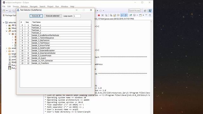
Task: Select Sample_8_ImportanceIndicator row
Action: [56, 53]
